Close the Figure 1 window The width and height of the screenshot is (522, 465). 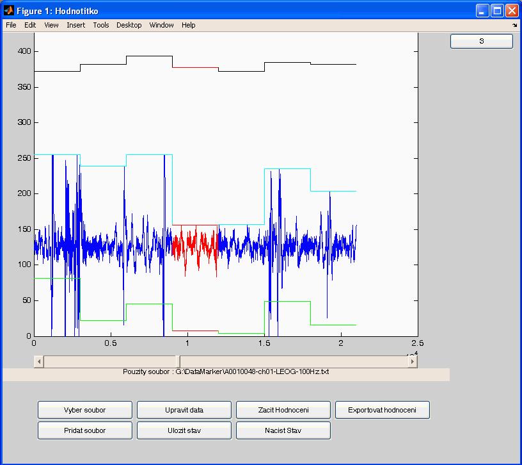(512, 11)
